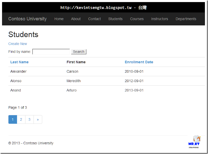Click the Alexander row last name cell
This screenshot has height=154, width=208.
point(18,71)
